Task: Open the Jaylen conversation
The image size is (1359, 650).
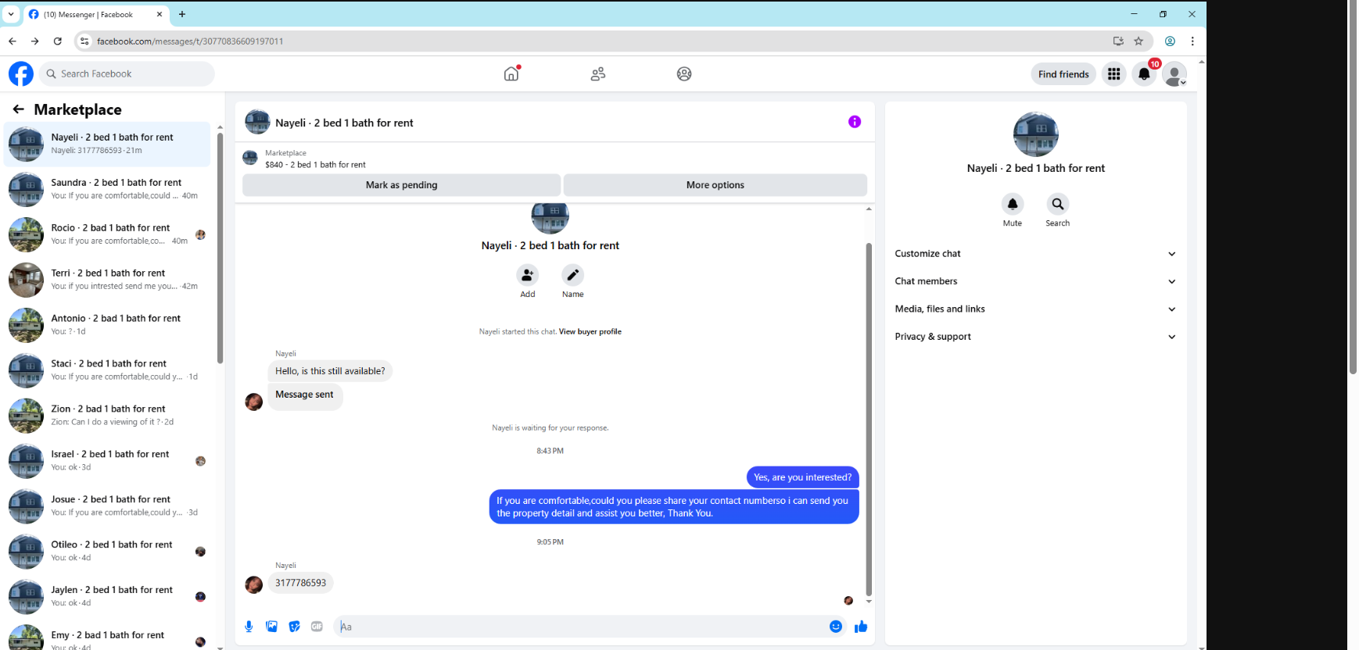Action: click(x=107, y=597)
